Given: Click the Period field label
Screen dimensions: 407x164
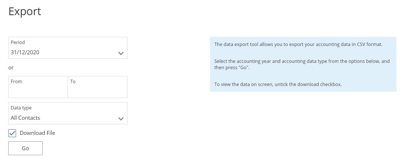Looking at the screenshot, I should pos(18,42).
